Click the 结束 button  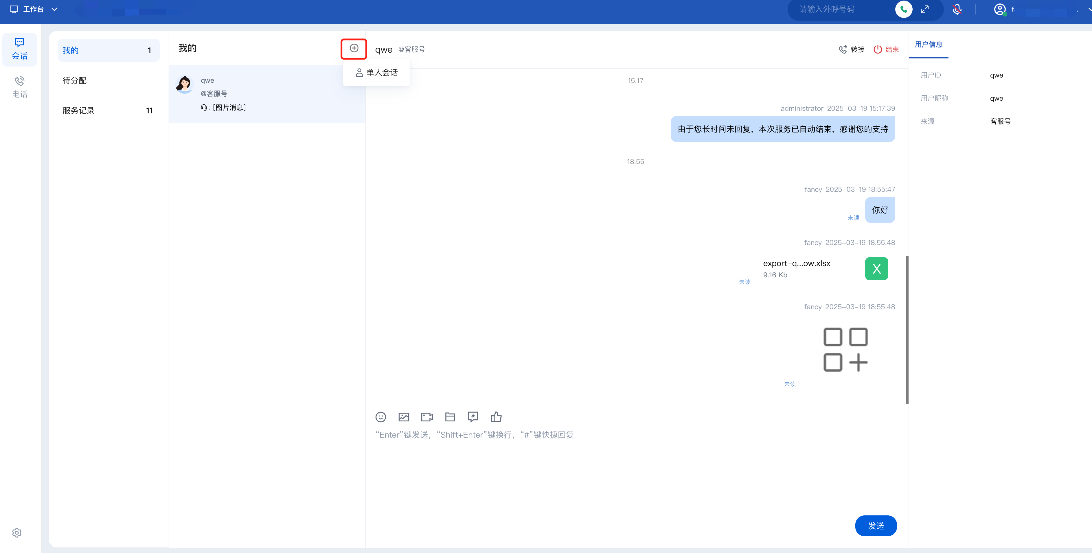tap(886, 49)
